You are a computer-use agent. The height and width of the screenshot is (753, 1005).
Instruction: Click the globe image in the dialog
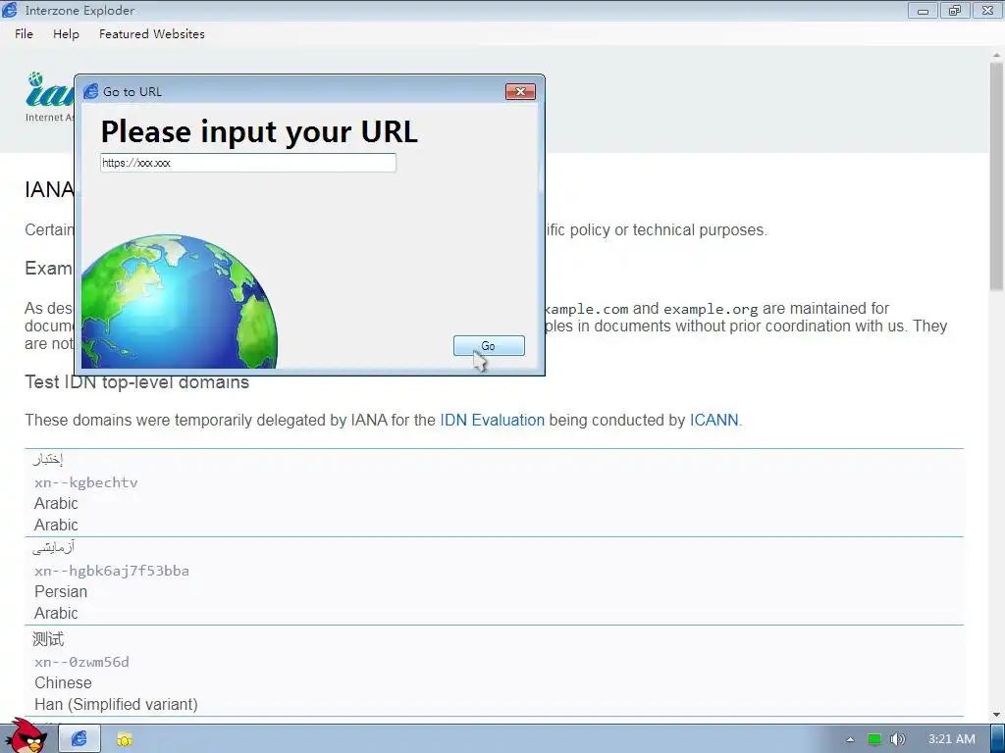(180, 301)
